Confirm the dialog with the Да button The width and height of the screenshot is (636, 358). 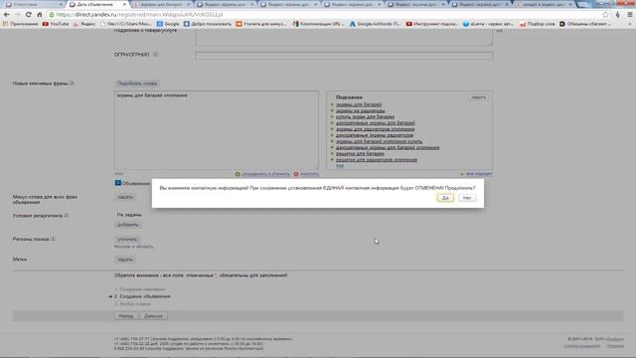point(445,198)
